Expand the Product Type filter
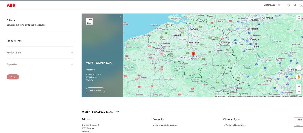The image size is (303, 133). pyautogui.click(x=72, y=41)
